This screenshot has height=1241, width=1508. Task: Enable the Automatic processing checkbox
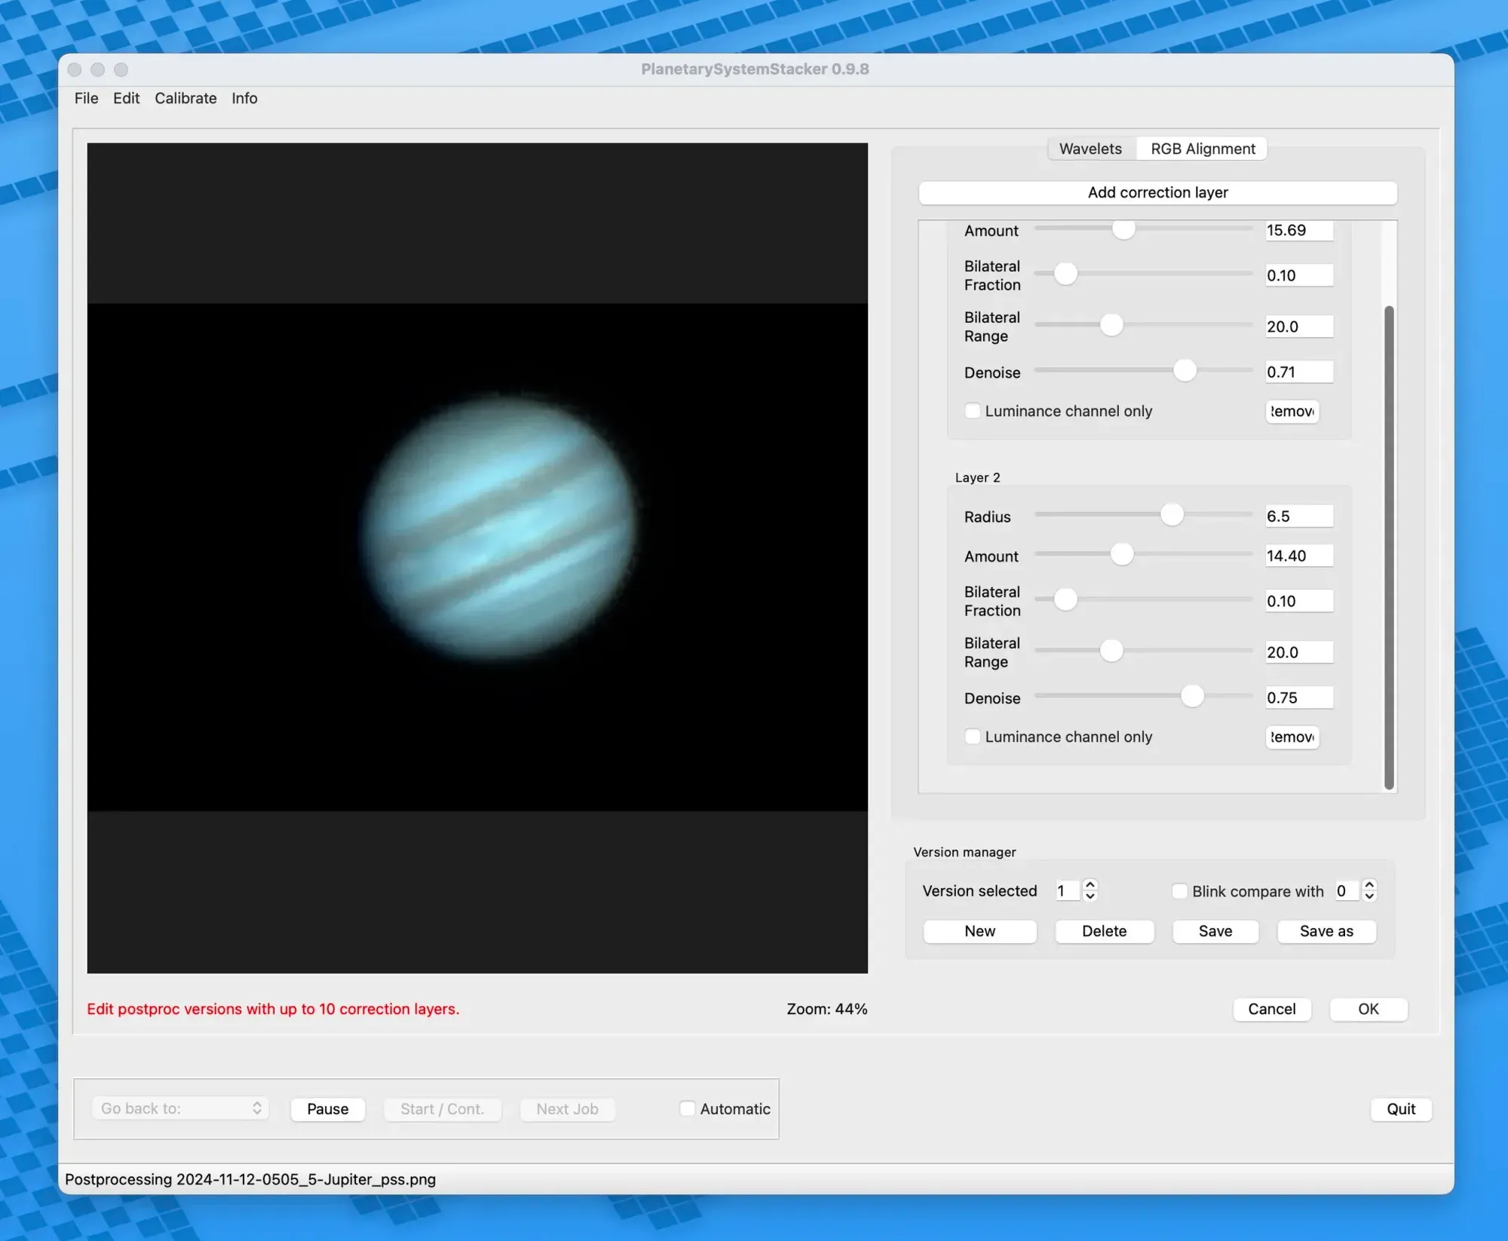[687, 1108]
